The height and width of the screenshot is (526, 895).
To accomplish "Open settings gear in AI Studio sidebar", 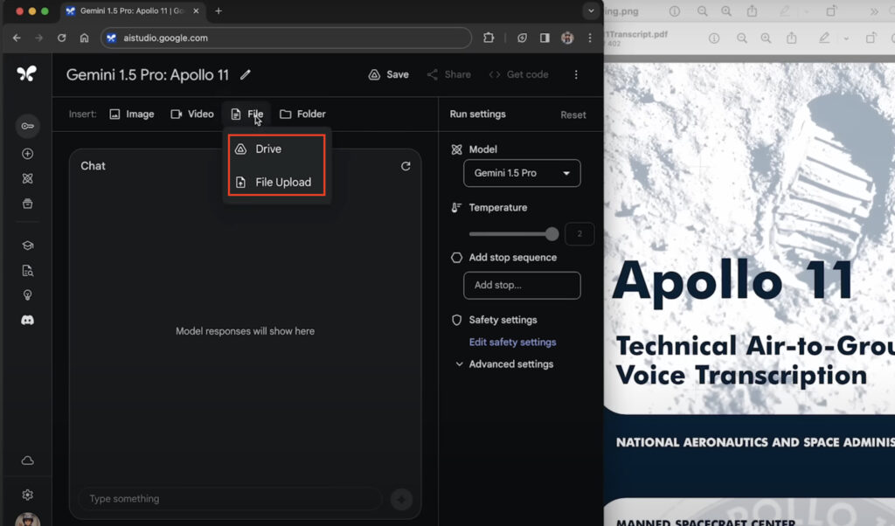I will coord(27,495).
